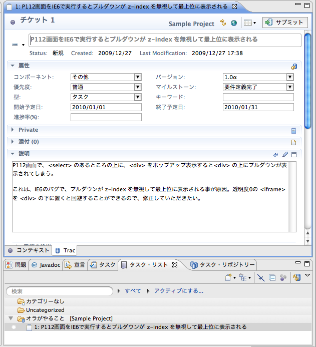Open the マイルストーン dropdown
This screenshot has width=316, height=347.
[x=290, y=87]
